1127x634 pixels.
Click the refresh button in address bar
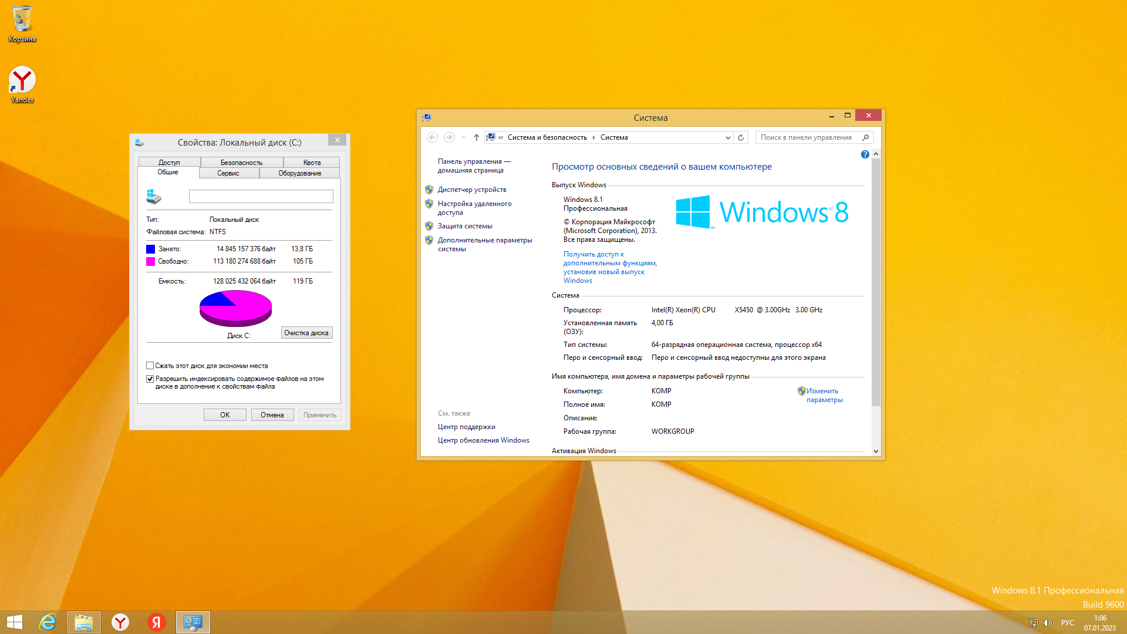[741, 137]
